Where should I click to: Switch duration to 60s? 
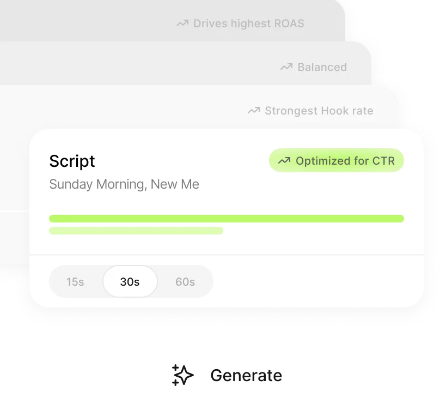185,281
